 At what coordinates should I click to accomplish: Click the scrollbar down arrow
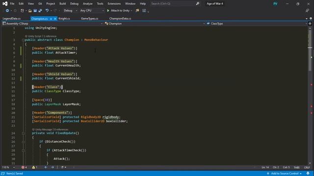pyautogui.click(x=310, y=163)
